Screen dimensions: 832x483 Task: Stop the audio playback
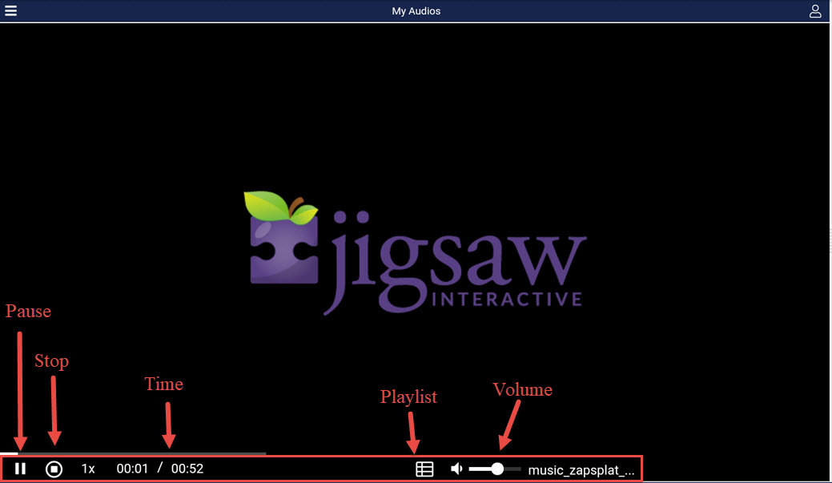coord(54,469)
